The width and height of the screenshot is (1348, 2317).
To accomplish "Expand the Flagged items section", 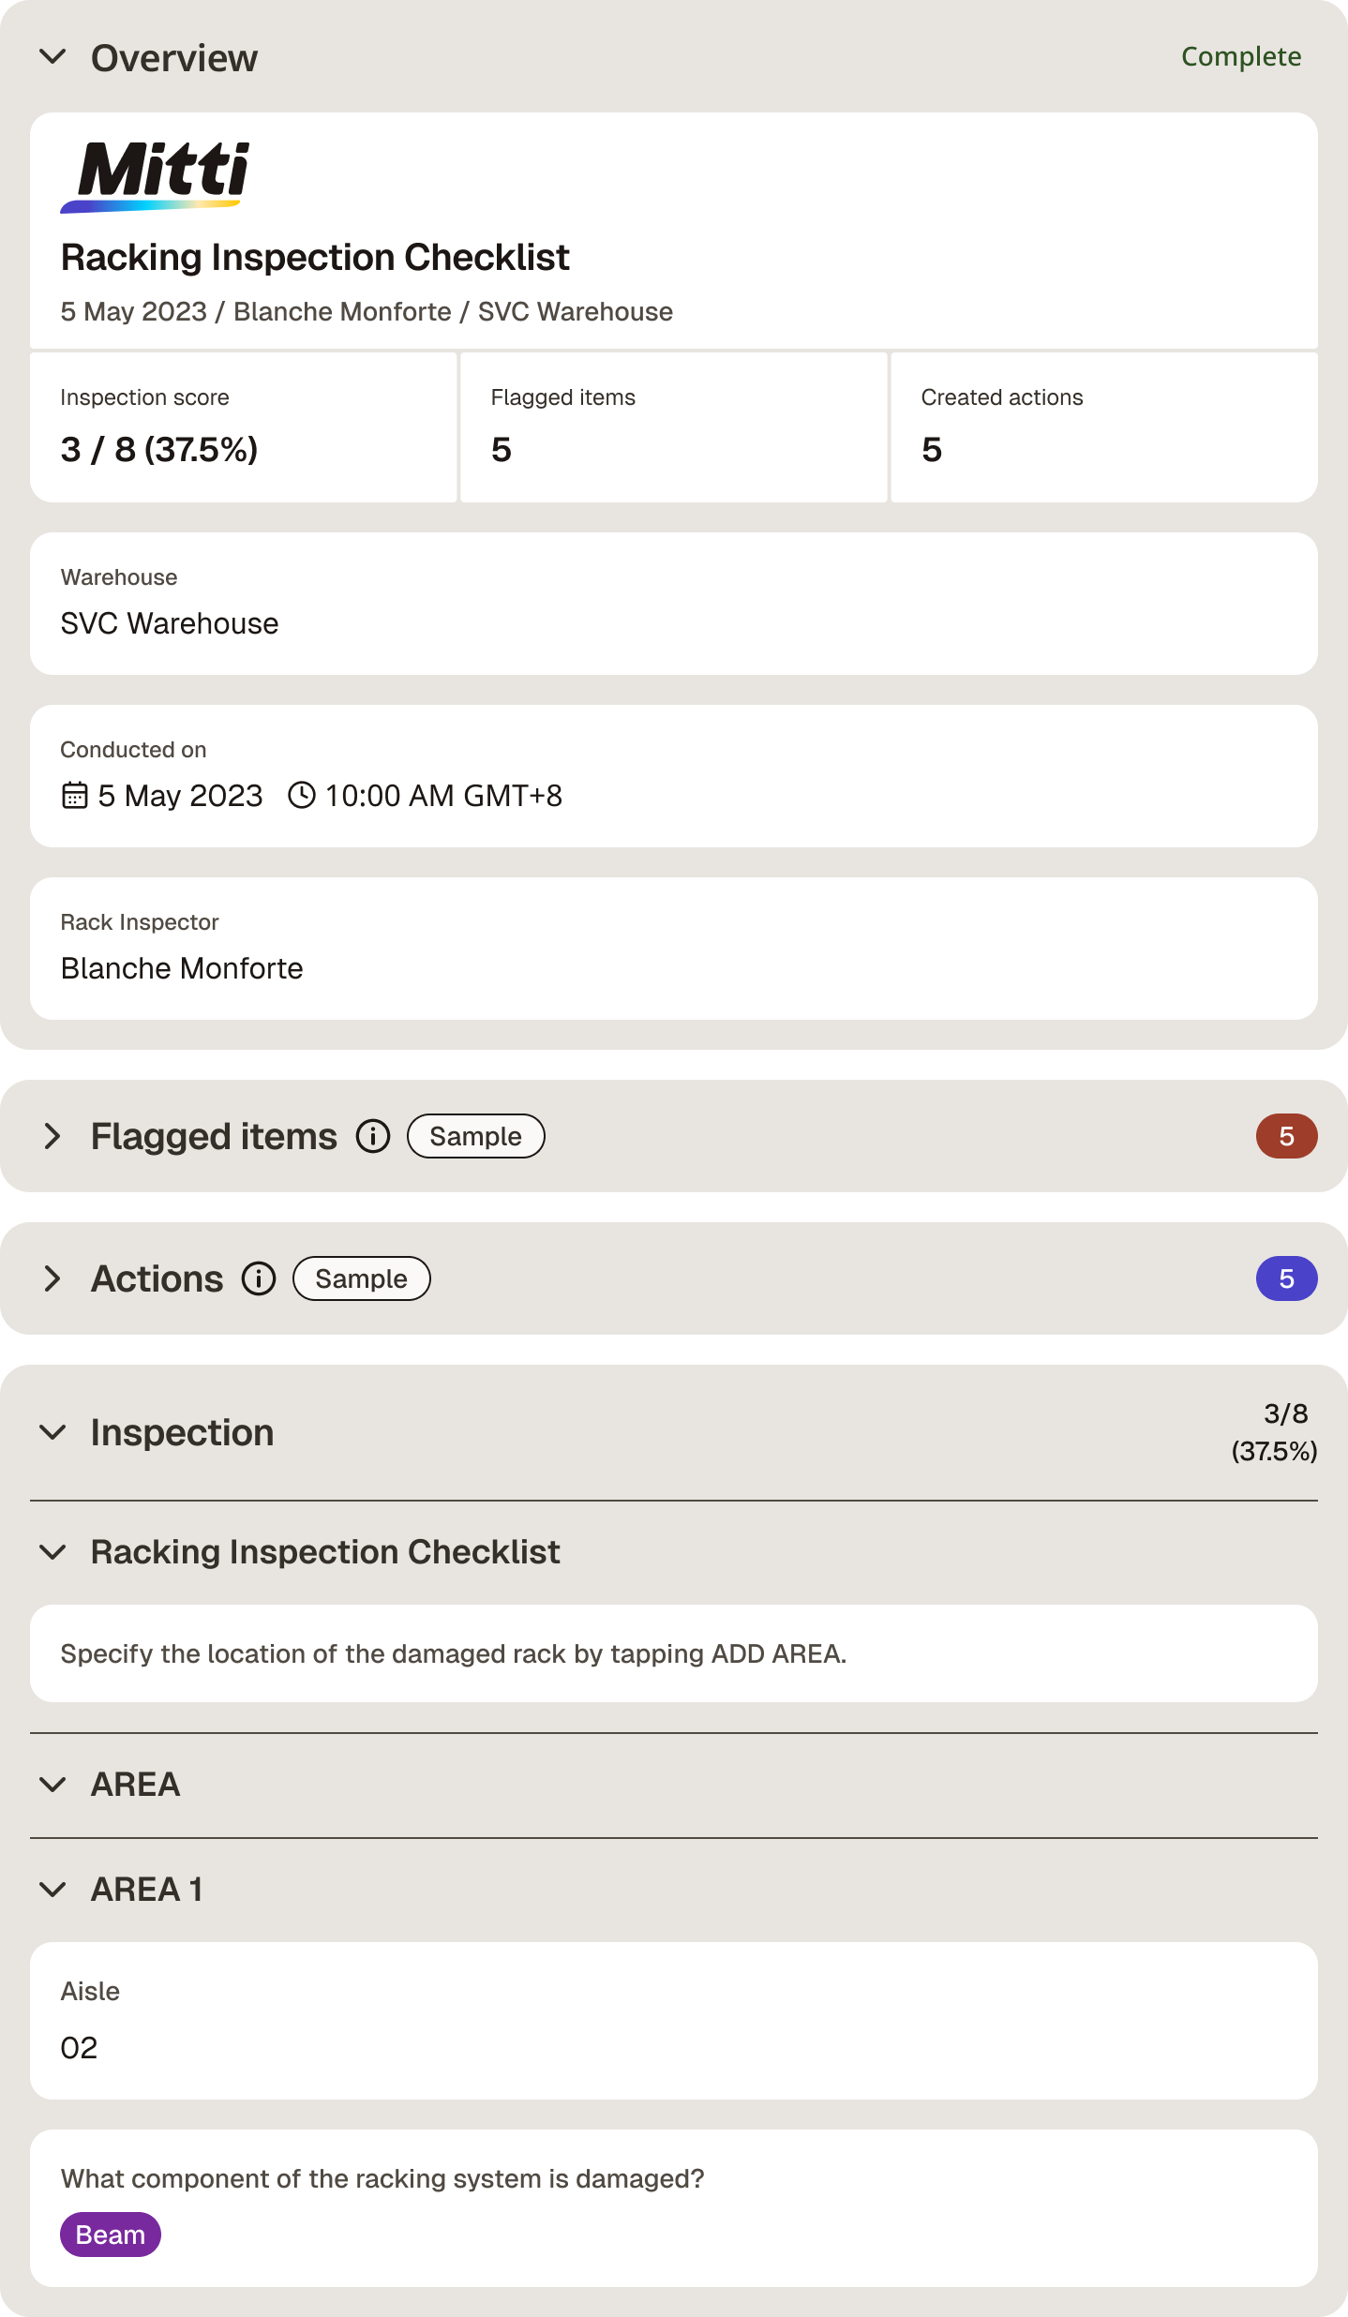I will 53,1136.
